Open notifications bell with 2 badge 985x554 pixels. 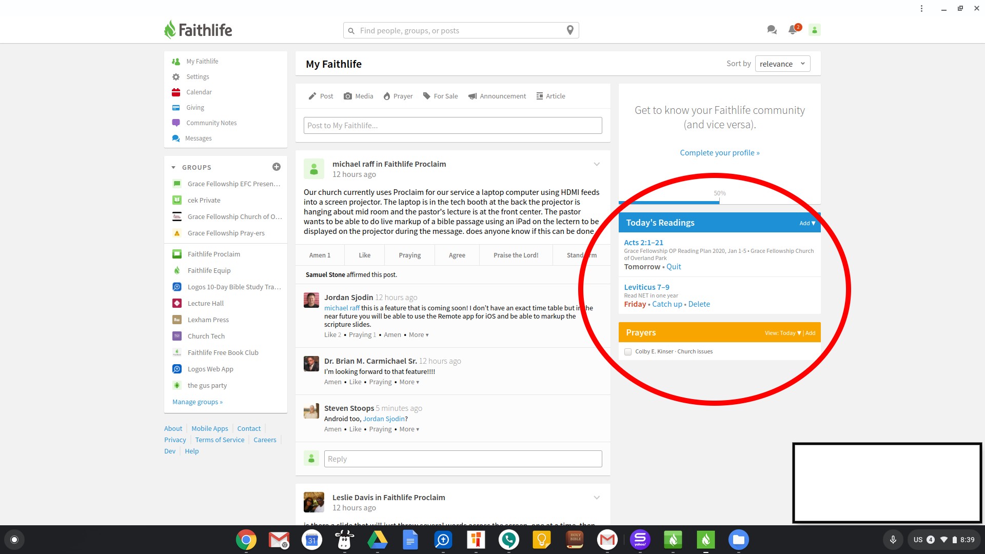pos(794,29)
